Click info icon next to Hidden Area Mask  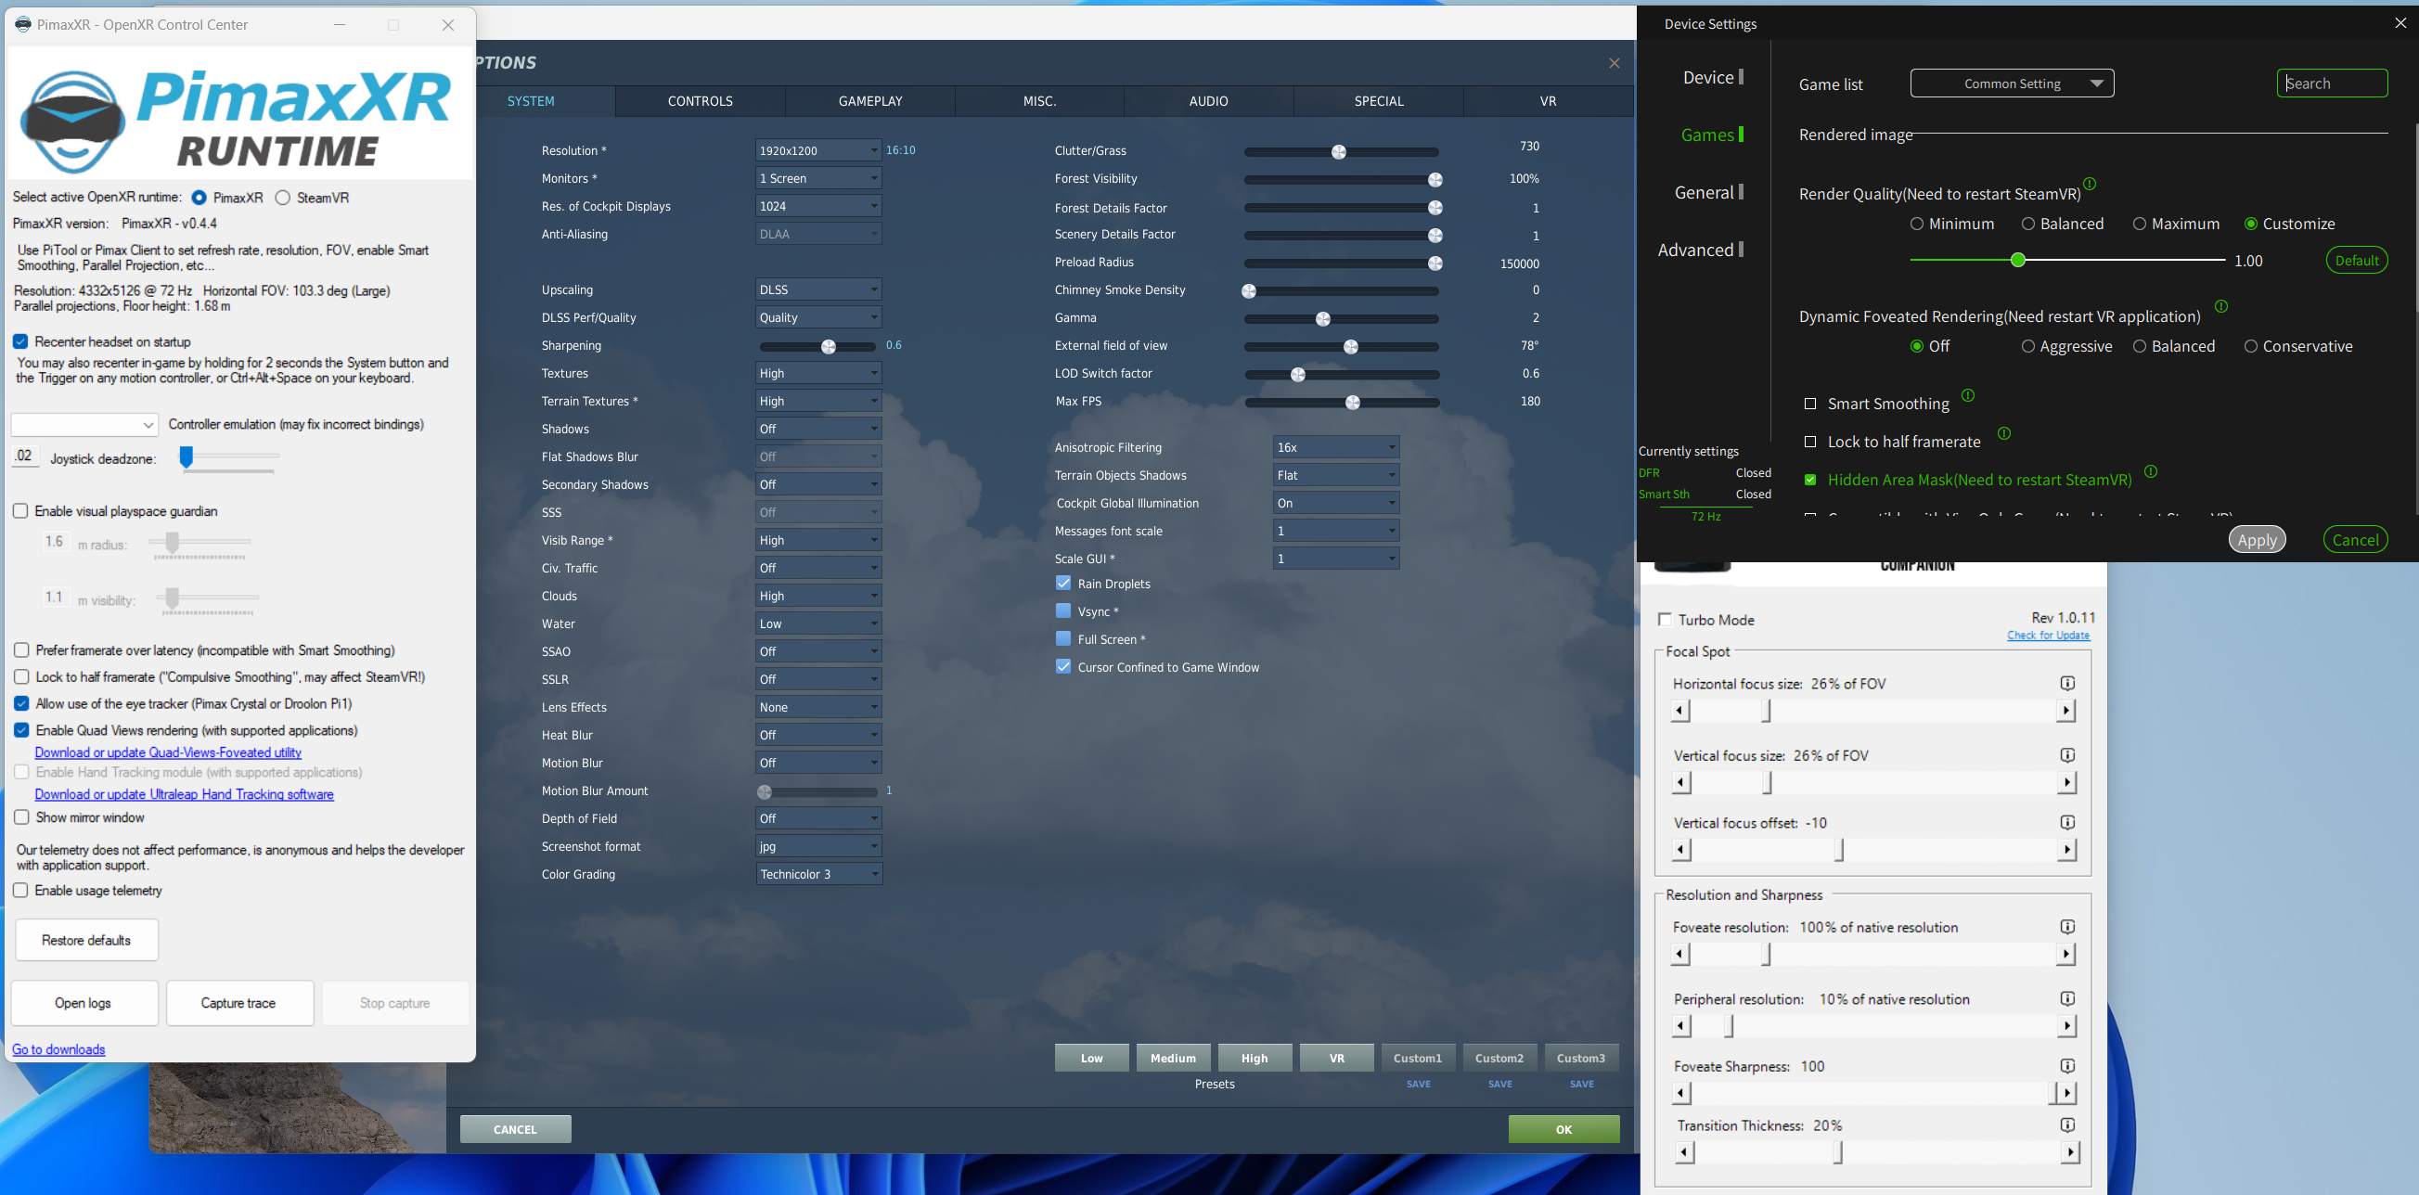coord(2151,471)
